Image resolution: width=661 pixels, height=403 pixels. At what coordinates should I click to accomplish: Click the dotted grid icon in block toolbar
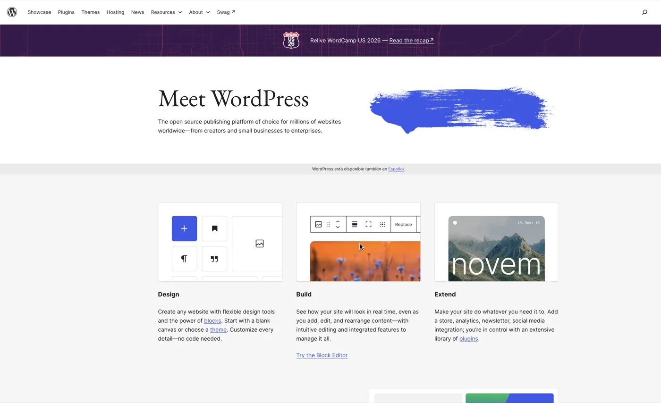click(x=382, y=225)
